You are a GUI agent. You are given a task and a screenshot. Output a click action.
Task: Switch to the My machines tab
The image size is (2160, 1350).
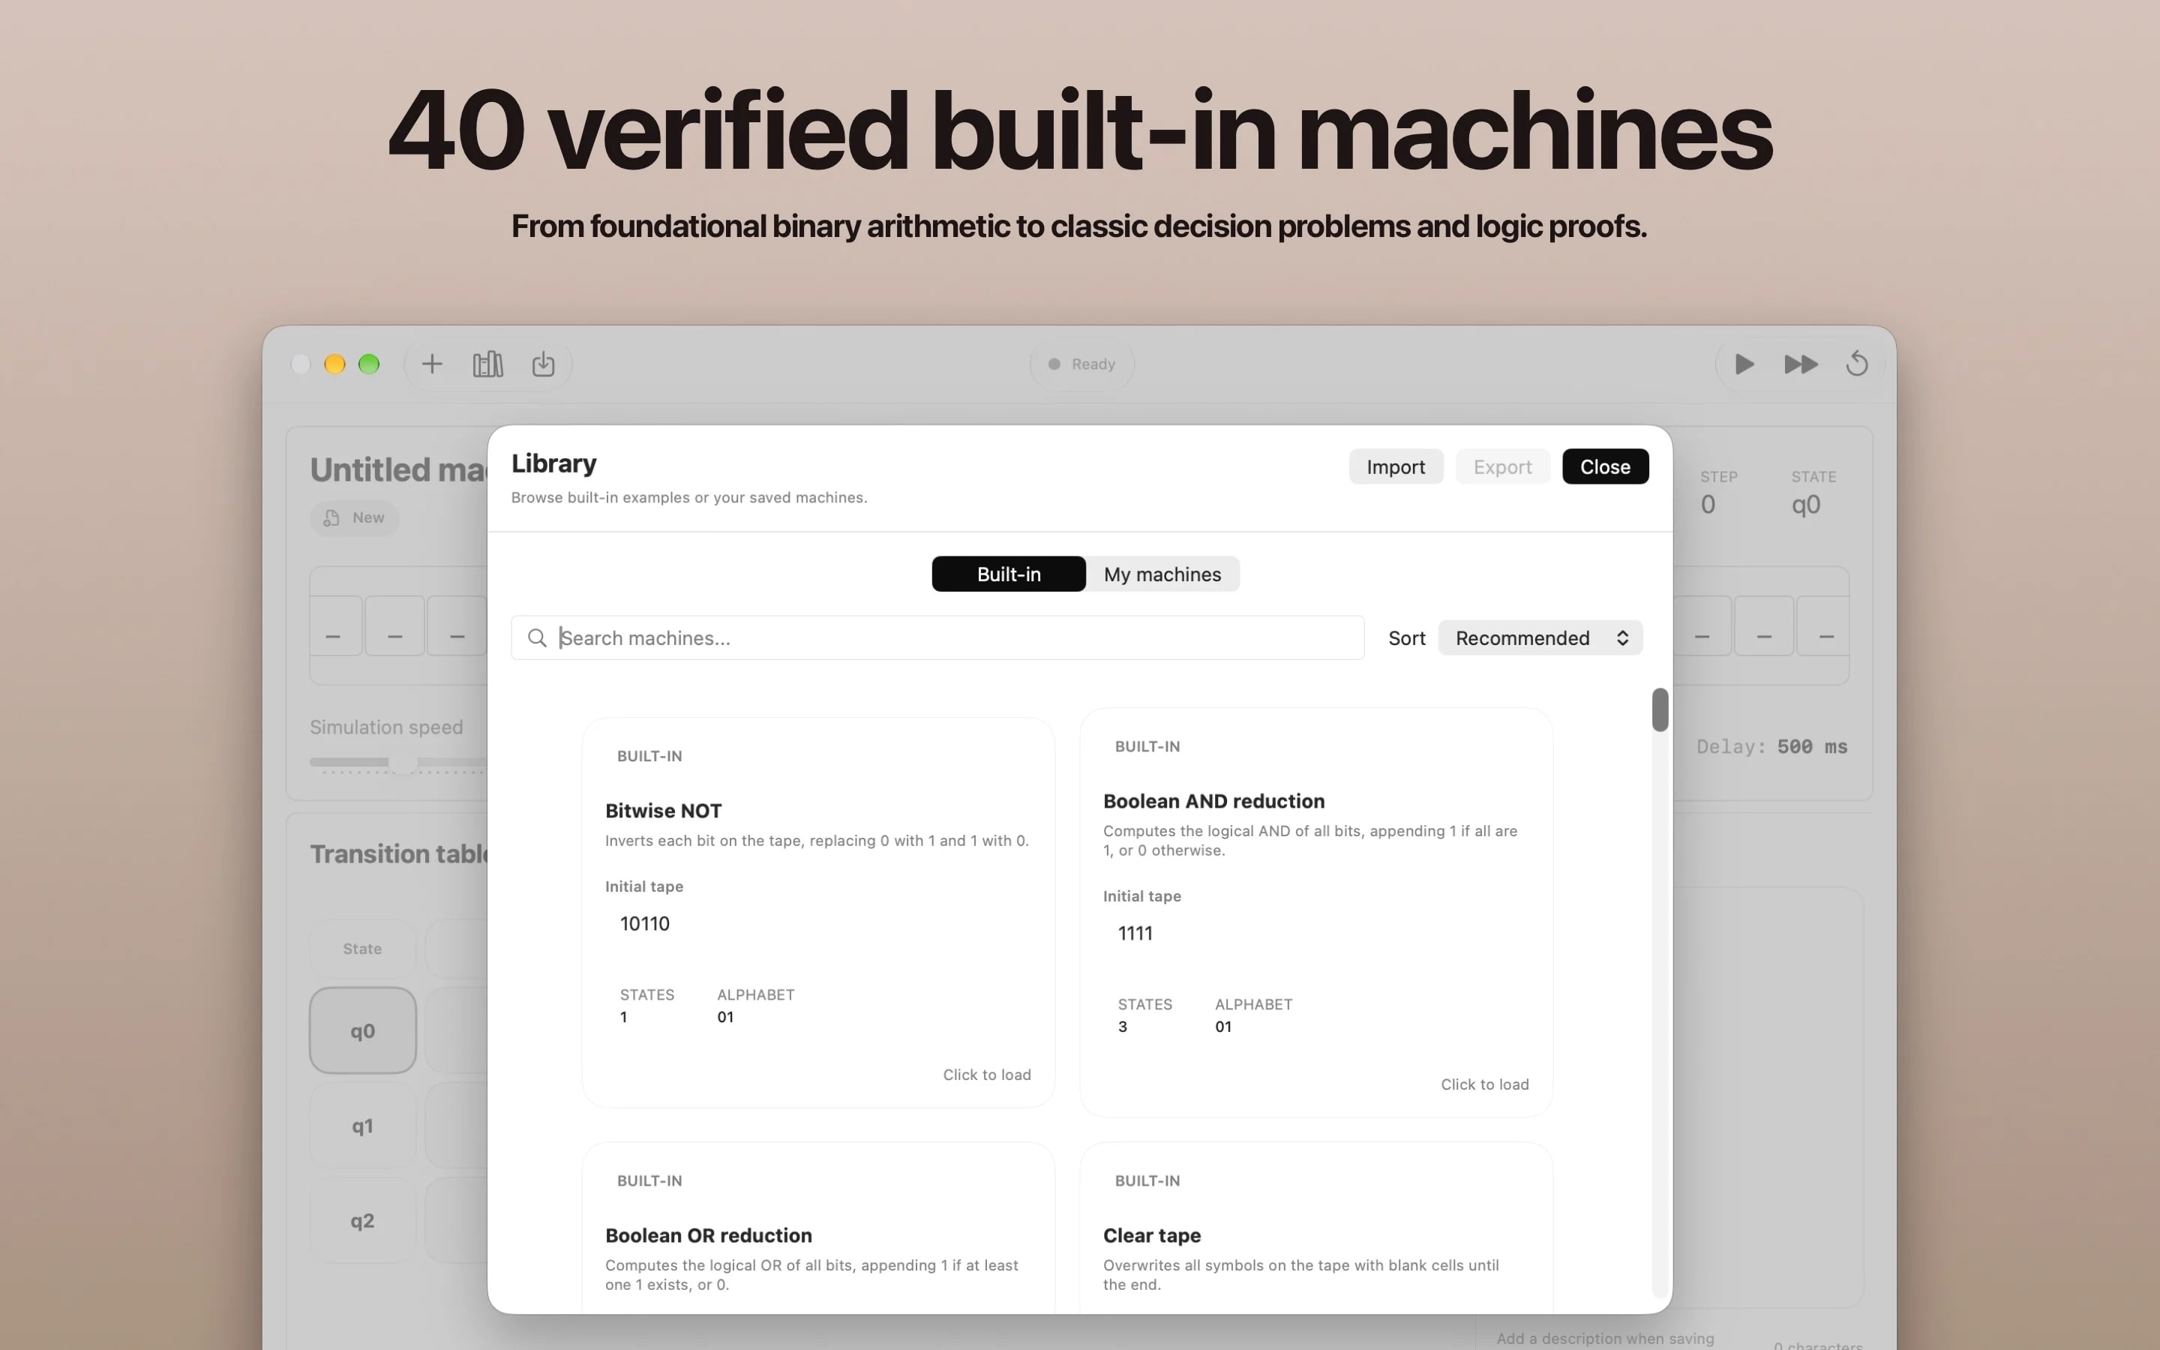point(1162,574)
